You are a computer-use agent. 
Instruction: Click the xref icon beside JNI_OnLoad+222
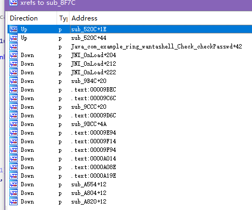pyautogui.click(x=13, y=72)
